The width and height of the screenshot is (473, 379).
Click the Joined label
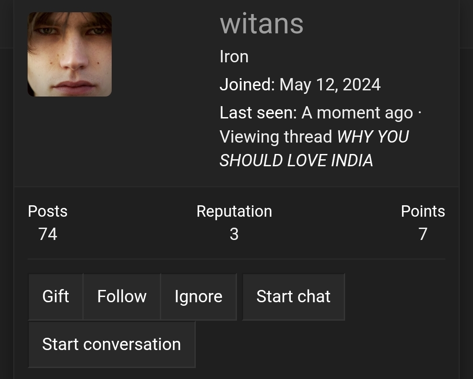point(247,85)
